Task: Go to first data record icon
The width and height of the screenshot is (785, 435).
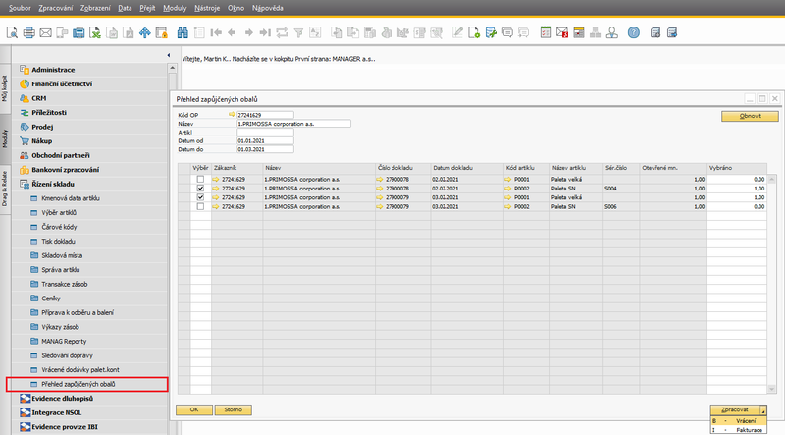Action: 216,33
